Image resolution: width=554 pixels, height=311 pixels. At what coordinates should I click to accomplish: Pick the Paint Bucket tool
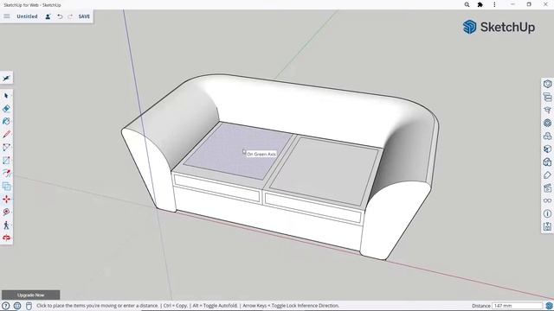coord(6,121)
